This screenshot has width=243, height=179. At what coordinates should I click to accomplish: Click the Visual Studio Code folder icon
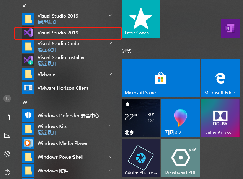click(x=28, y=46)
